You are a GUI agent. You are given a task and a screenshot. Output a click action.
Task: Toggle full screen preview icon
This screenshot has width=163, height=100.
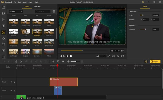122,56
